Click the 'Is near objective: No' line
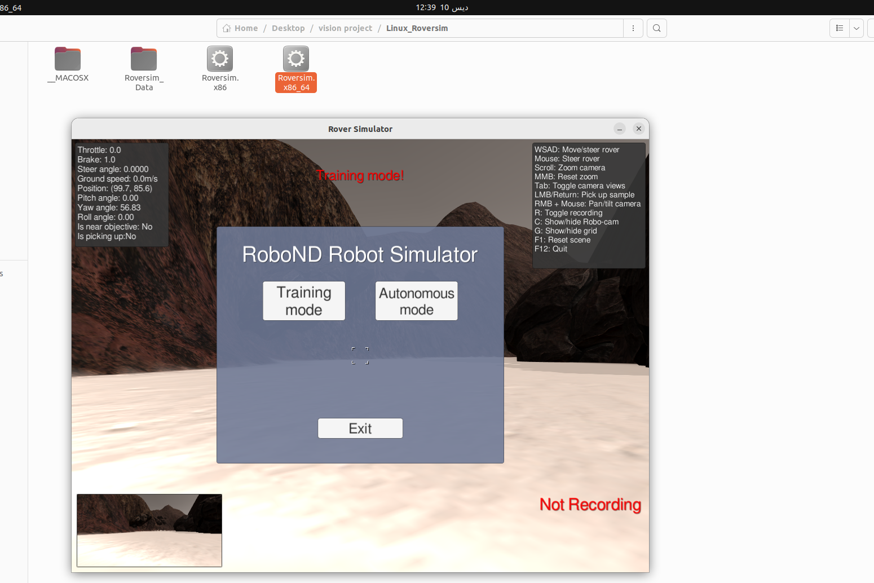The width and height of the screenshot is (874, 583). click(x=115, y=227)
